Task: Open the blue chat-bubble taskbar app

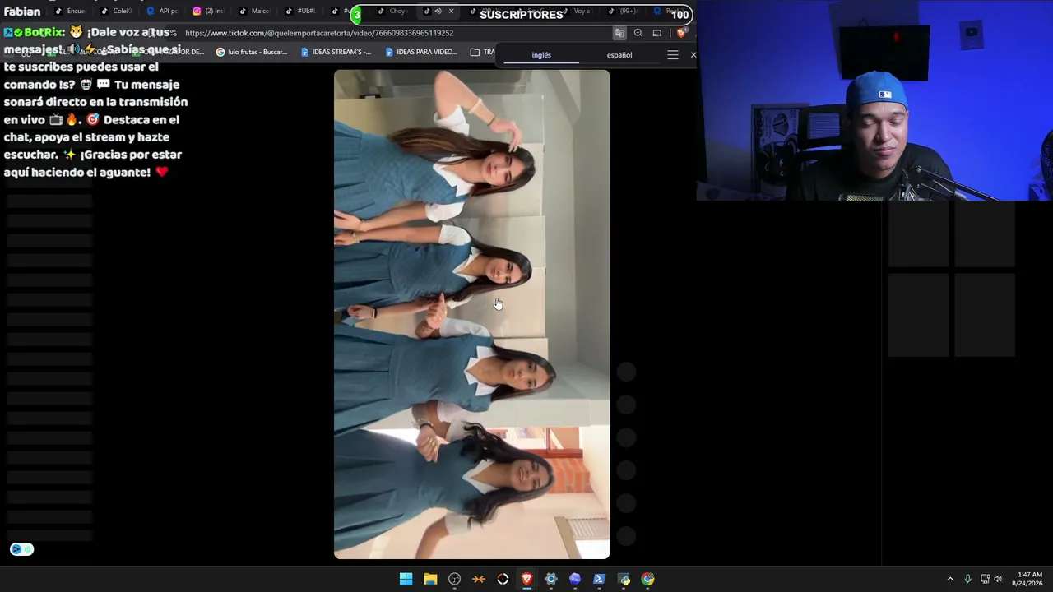Action: [x=575, y=579]
